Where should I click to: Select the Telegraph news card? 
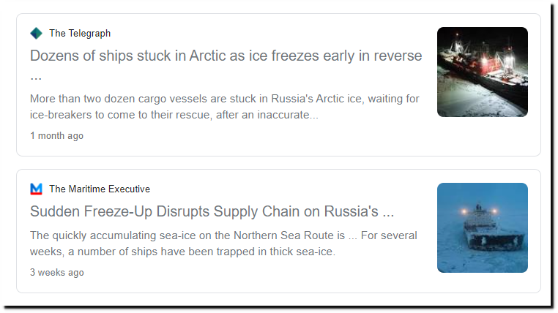coord(279,85)
